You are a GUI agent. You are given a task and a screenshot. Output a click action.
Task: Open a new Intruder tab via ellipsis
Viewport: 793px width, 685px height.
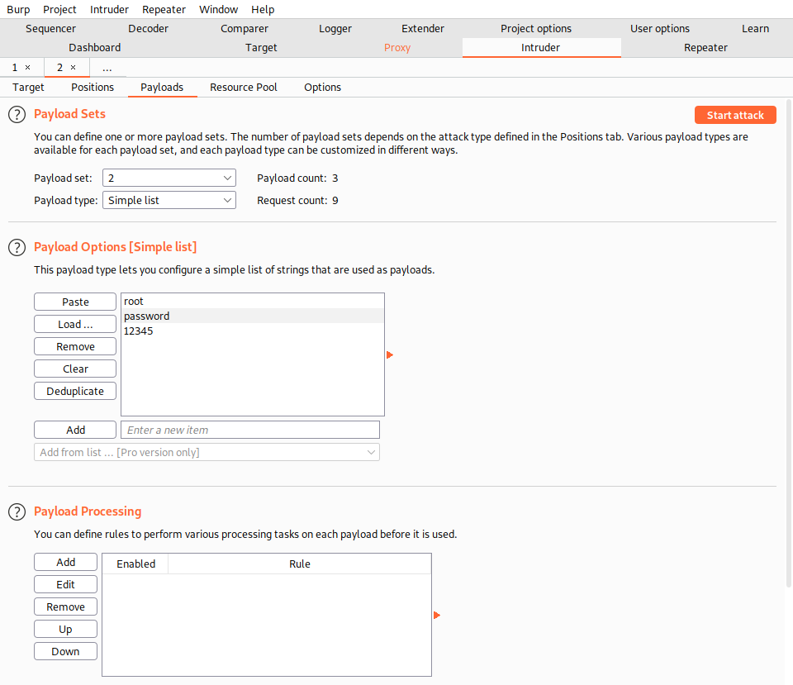point(107,68)
